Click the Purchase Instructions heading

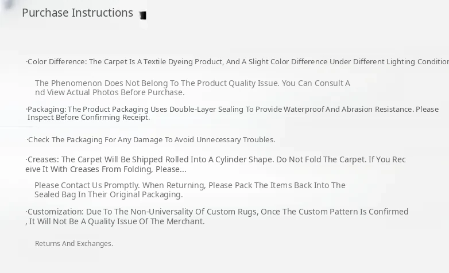[x=78, y=13]
